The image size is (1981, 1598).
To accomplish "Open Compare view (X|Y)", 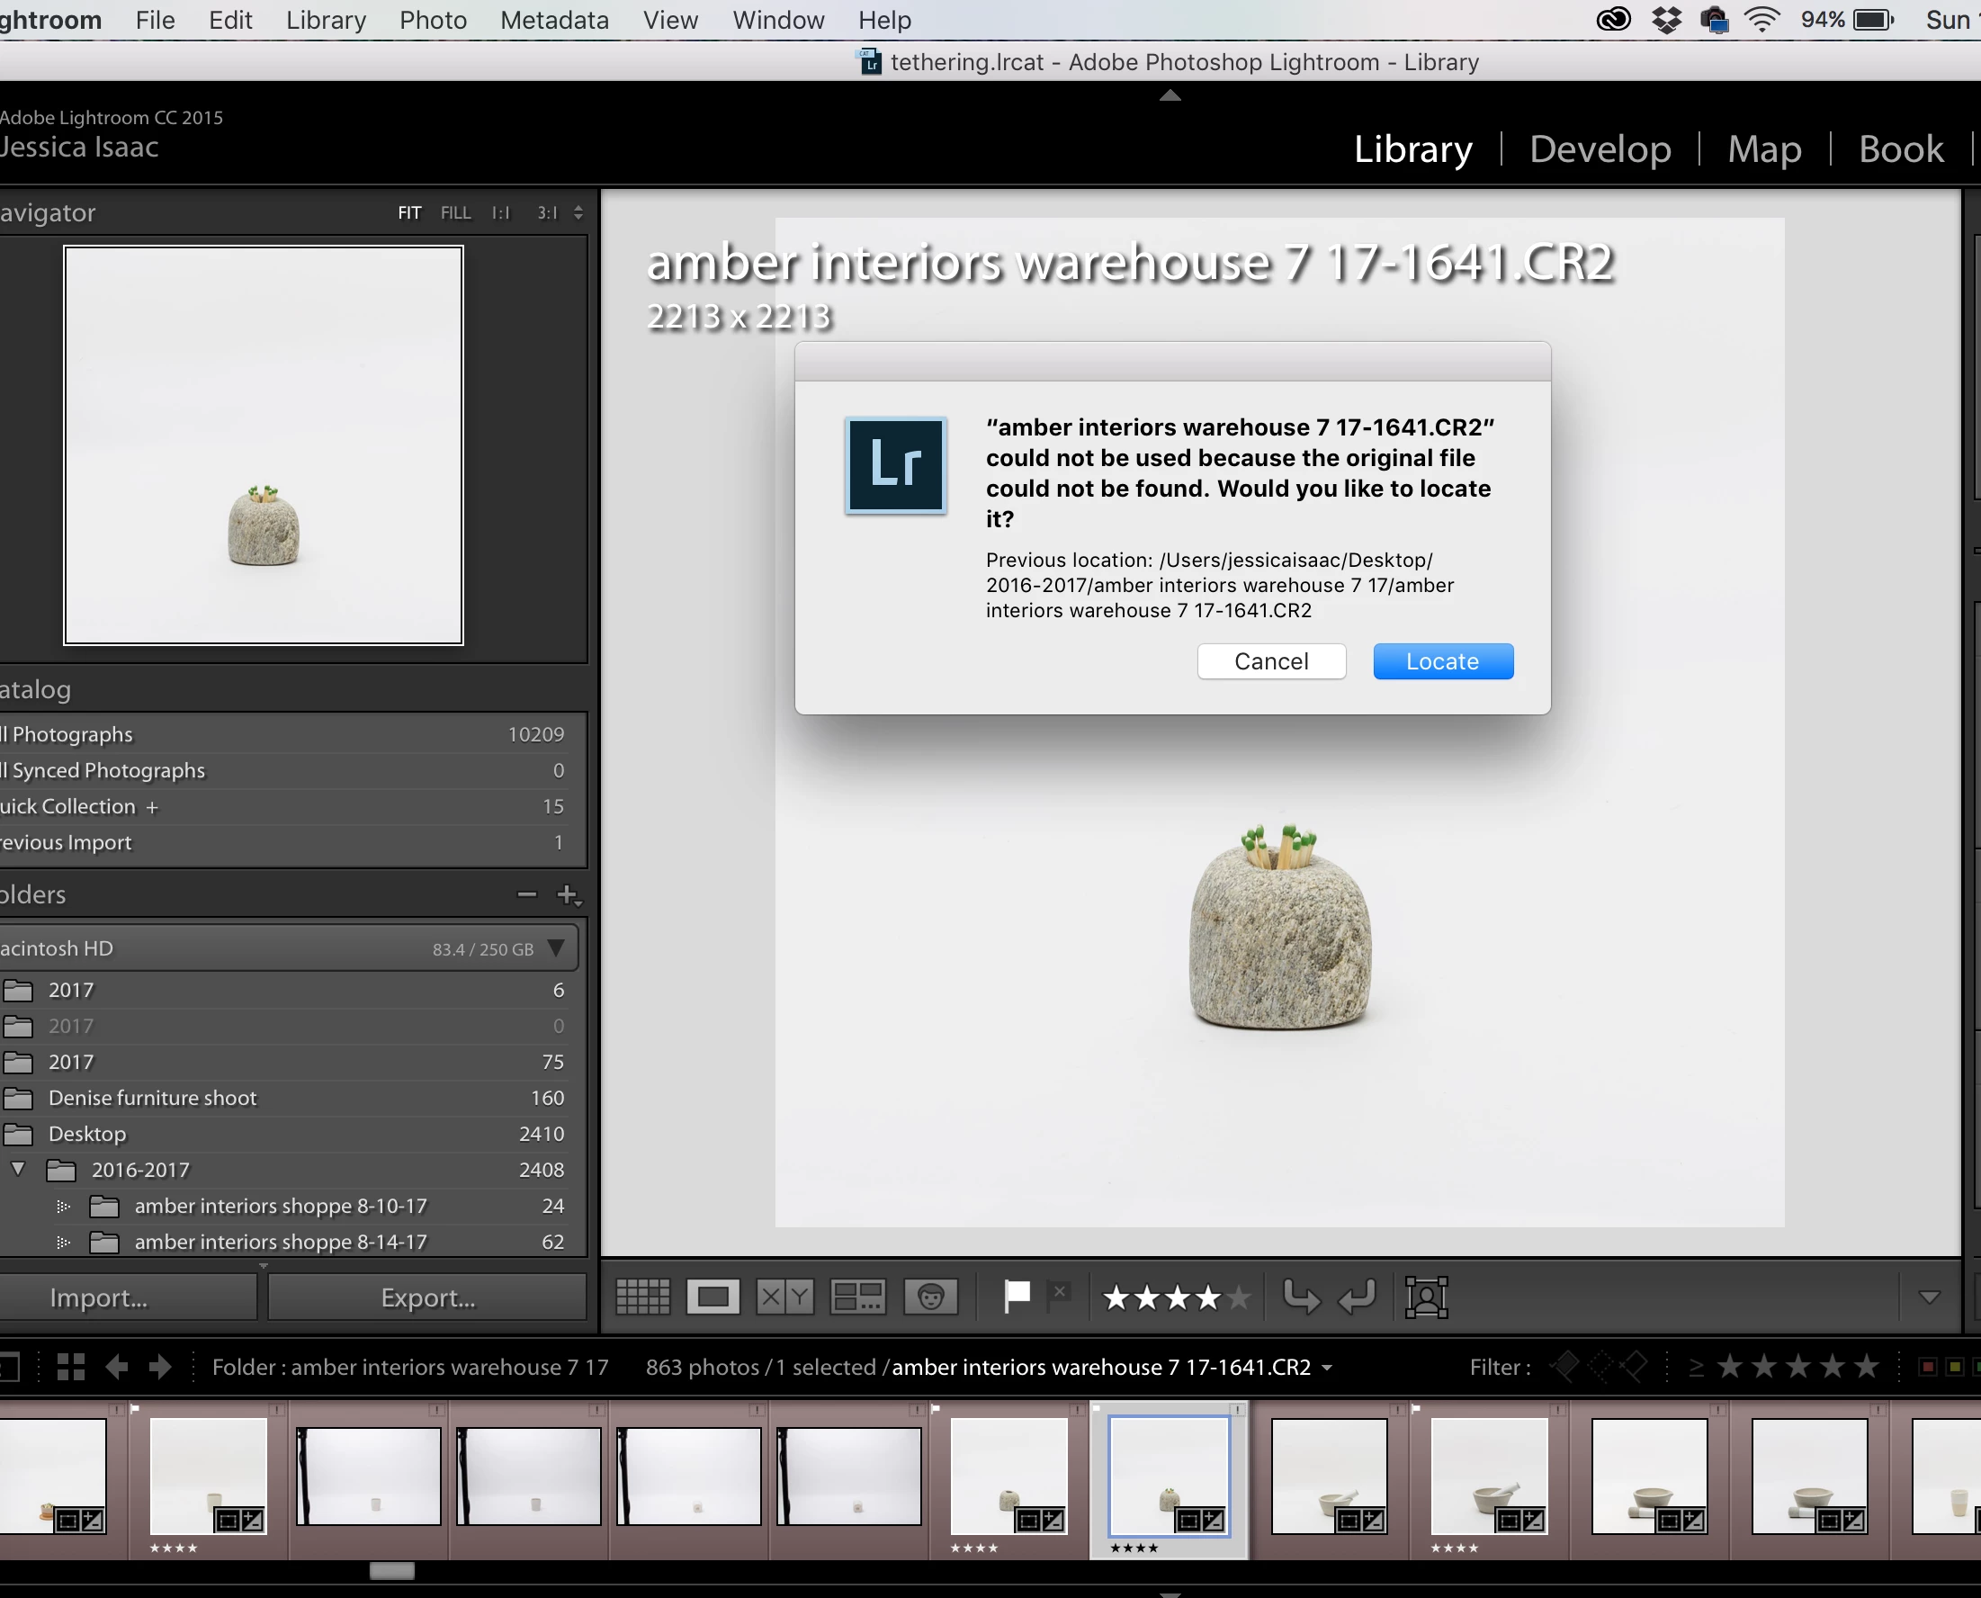I will [x=784, y=1297].
